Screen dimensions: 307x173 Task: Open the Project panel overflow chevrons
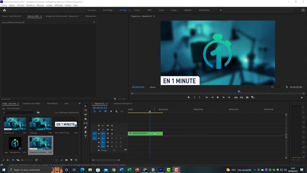pos(80,103)
